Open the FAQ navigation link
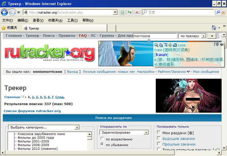The height and width of the screenshot is (156, 227). 83,36
